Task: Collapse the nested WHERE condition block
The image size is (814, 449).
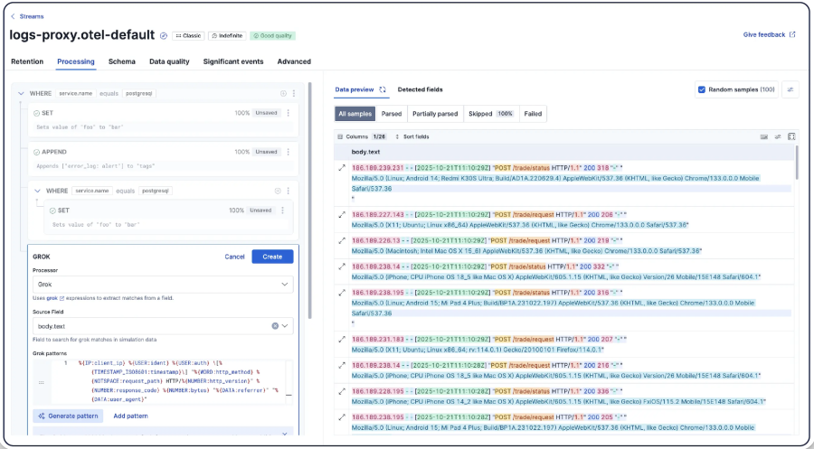Action: click(37, 191)
